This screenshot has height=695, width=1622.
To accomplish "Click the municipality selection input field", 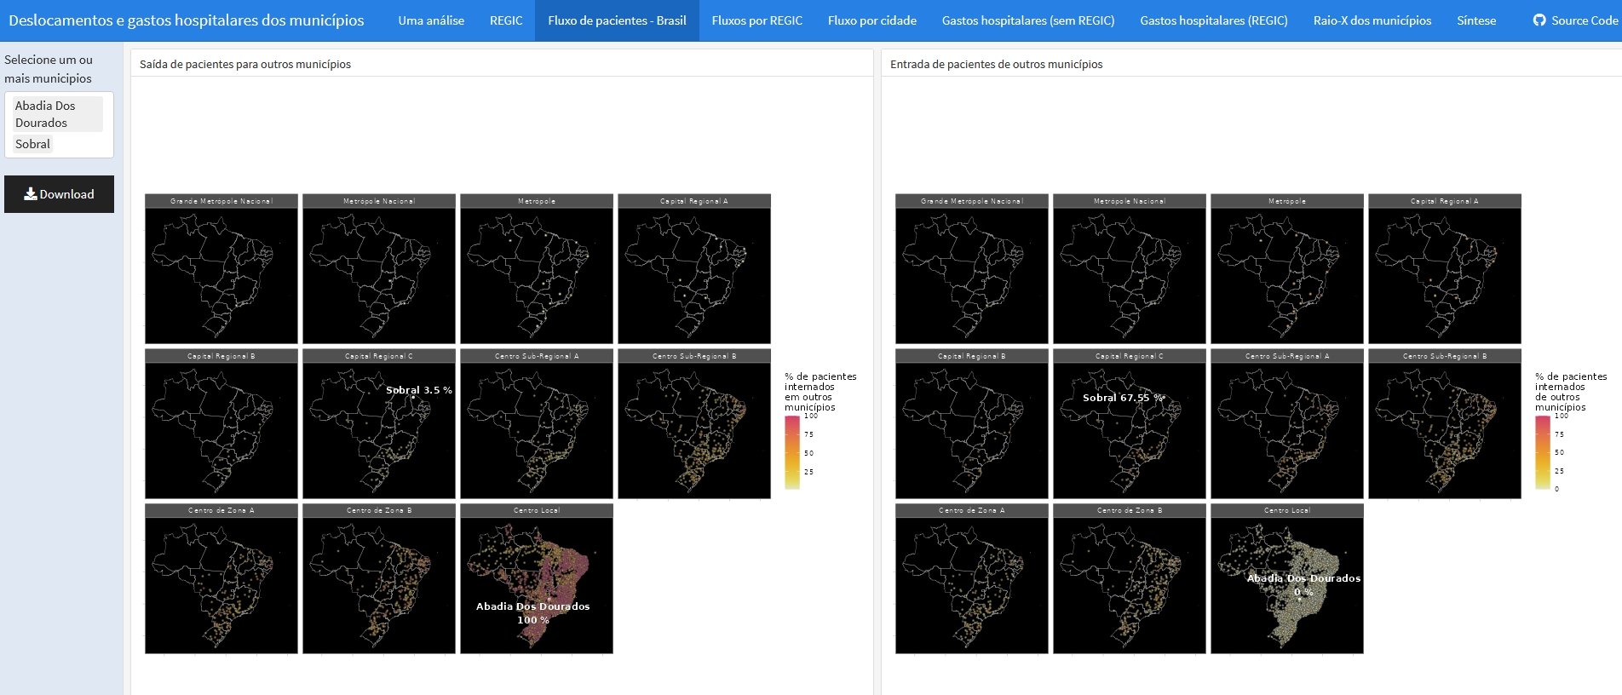I will click(59, 124).
